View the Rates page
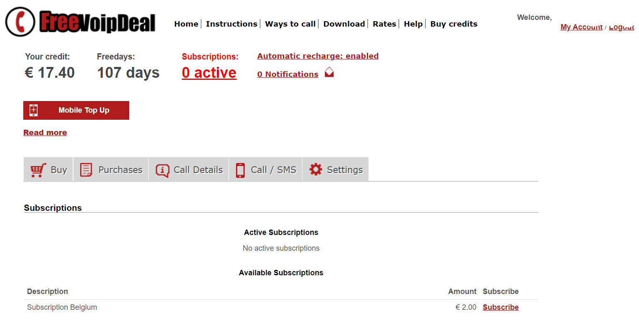The height and width of the screenshot is (321, 639). [x=384, y=24]
